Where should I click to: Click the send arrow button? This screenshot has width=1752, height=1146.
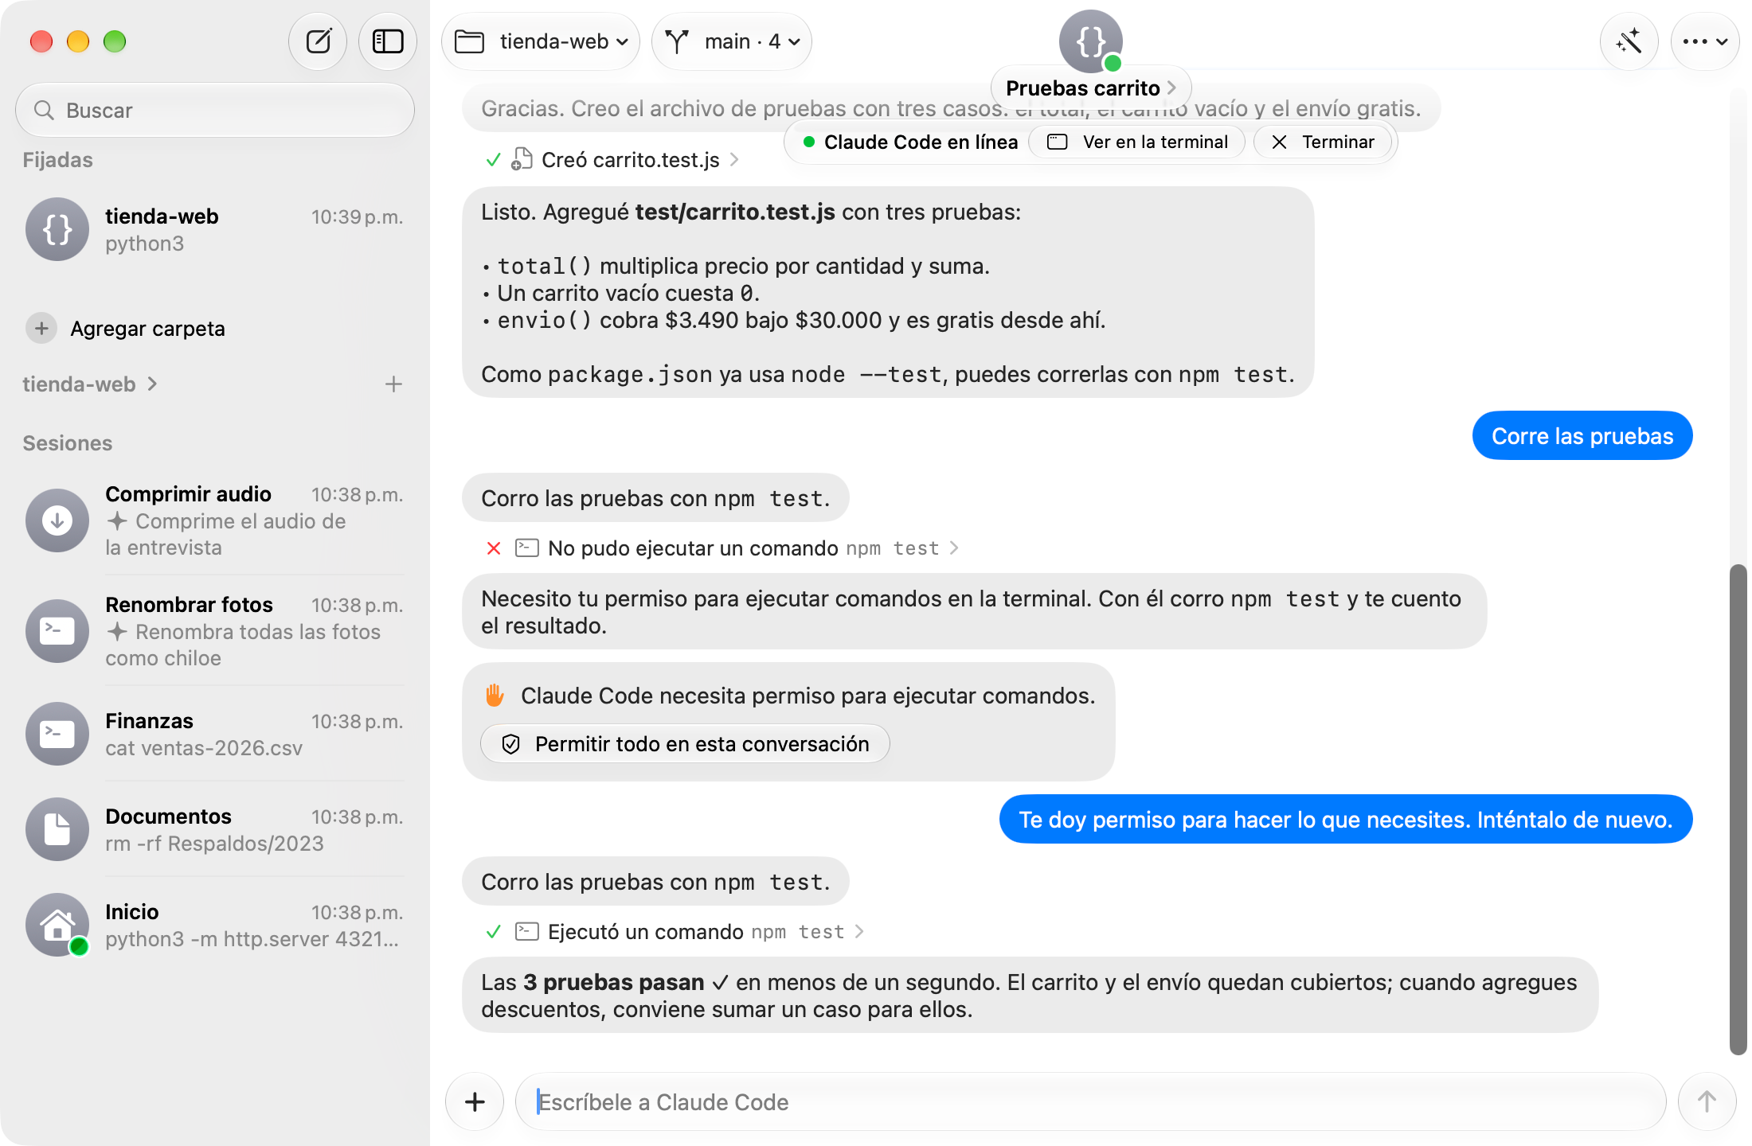pyautogui.click(x=1707, y=1101)
